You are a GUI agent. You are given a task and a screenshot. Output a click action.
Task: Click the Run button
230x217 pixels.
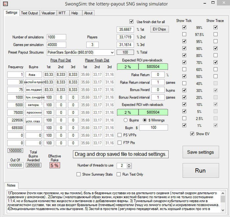[x=200, y=171]
